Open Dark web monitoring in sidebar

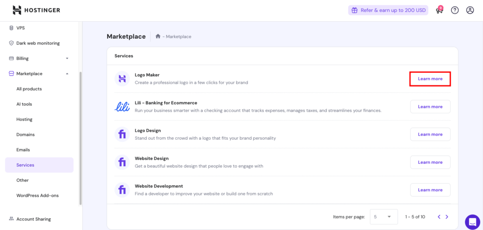pyautogui.click(x=38, y=43)
